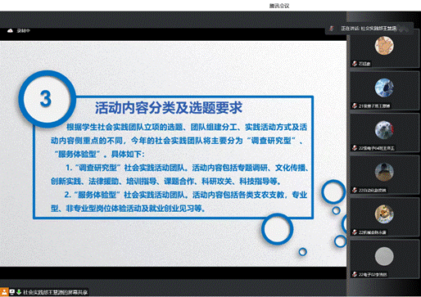
Task: Select the seal avatar of the 22电子04 participant
Action: [384, 130]
